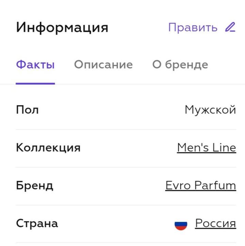This screenshot has width=245, height=246.
Task: Click the Страна field label
Action: click(37, 224)
